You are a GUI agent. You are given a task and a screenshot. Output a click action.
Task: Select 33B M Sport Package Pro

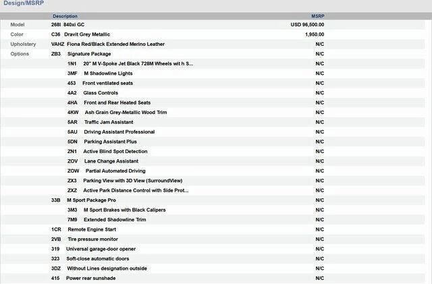[91, 200]
